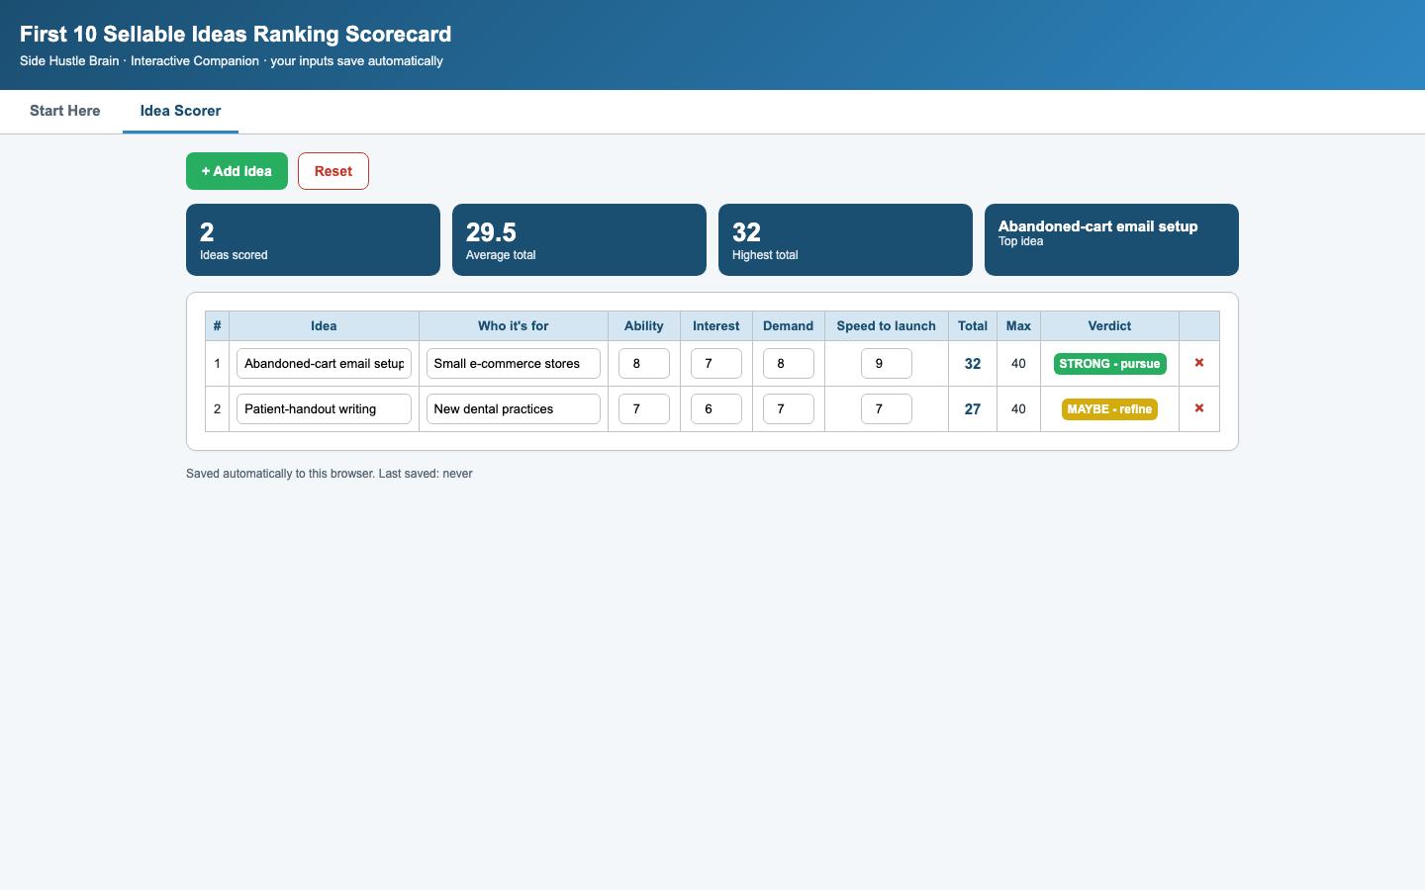Click the Small e-commerce stores field
1425x890 pixels.
coord(513,363)
